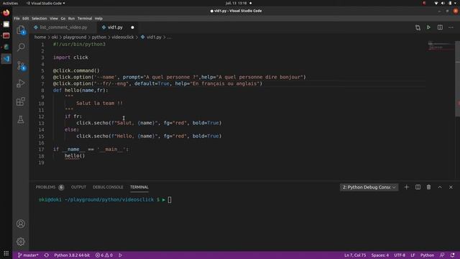The height and width of the screenshot is (259, 460).
Task: Click errors and warnings count in status bar
Action: pos(103,255)
